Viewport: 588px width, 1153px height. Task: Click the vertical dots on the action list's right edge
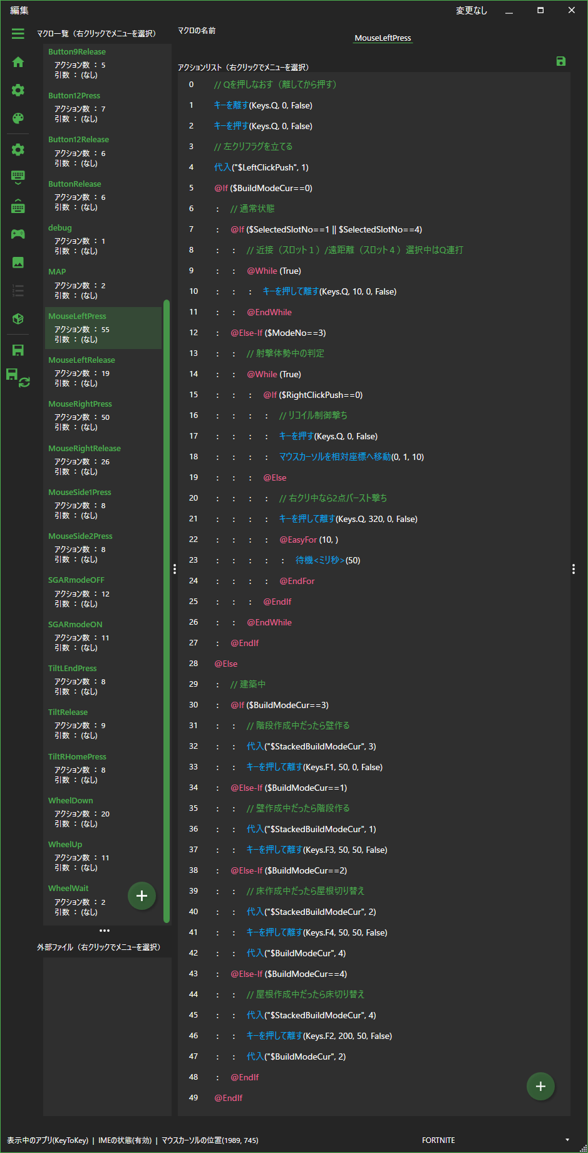point(574,569)
